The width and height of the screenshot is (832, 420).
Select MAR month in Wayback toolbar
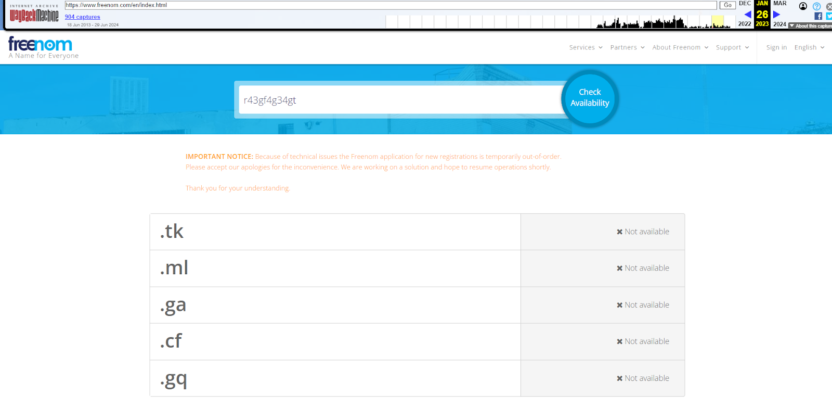(x=779, y=4)
